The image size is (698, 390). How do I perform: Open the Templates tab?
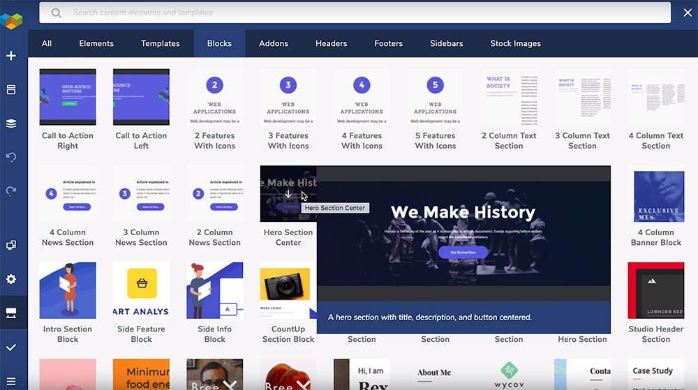pos(161,43)
